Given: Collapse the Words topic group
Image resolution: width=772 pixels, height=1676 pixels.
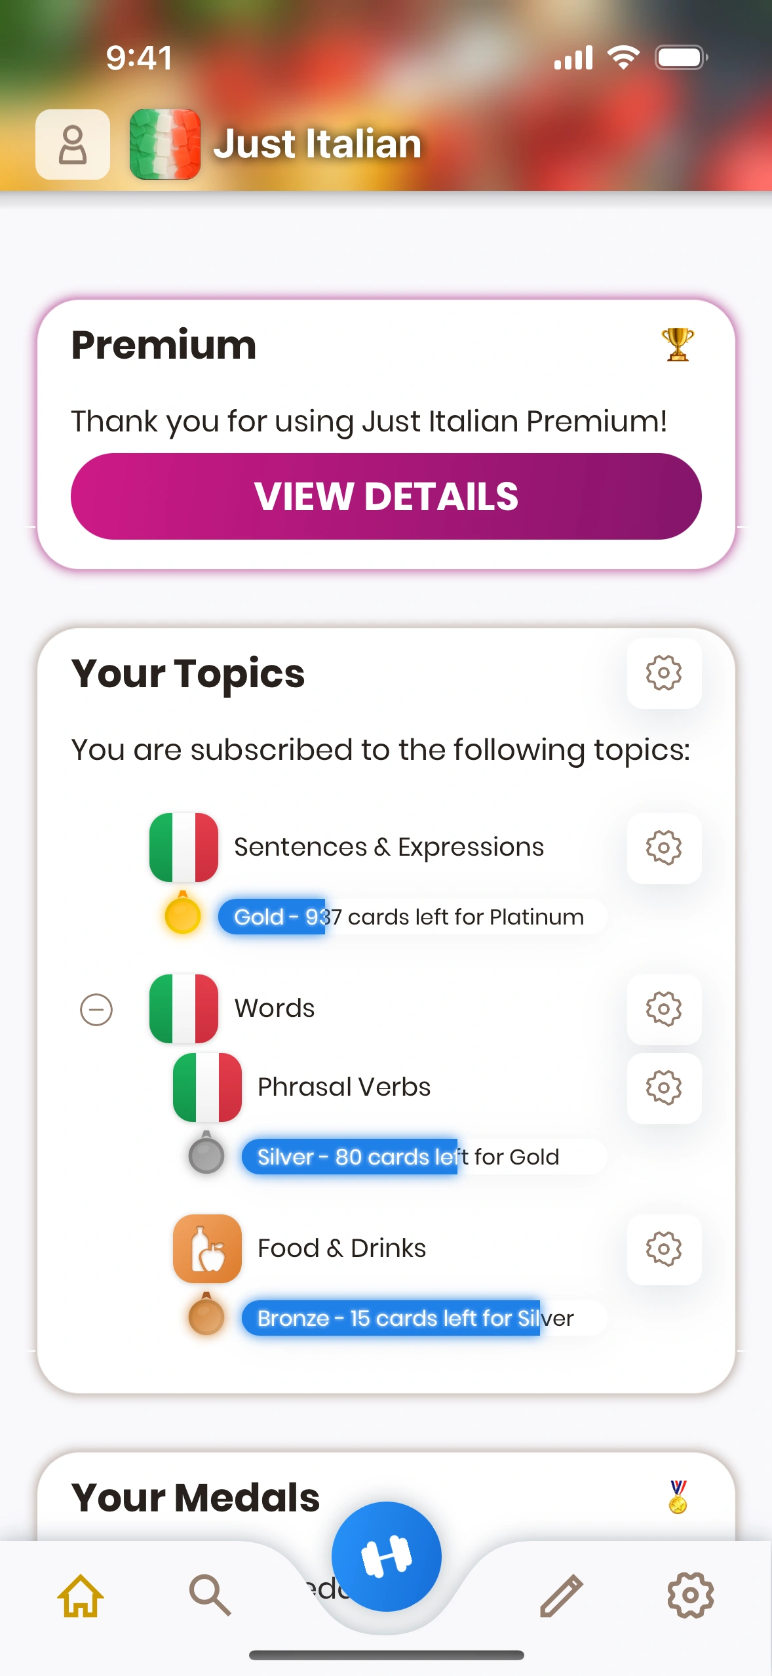Looking at the screenshot, I should [x=96, y=1009].
